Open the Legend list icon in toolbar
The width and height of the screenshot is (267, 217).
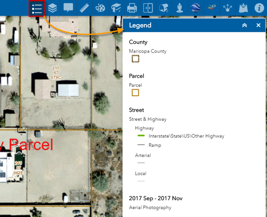pos(37,8)
